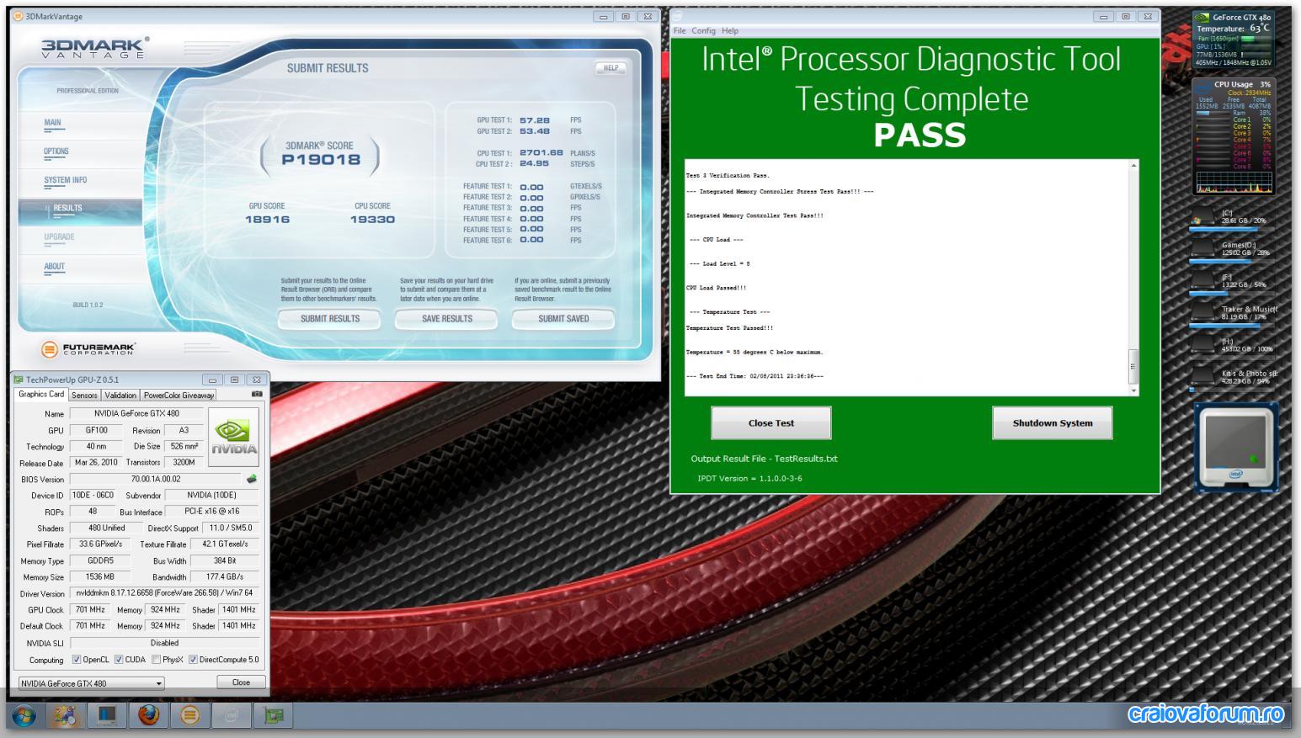Activate Intel Diagnostic Tool taskbar button
The image size is (1301, 738).
click(x=232, y=715)
